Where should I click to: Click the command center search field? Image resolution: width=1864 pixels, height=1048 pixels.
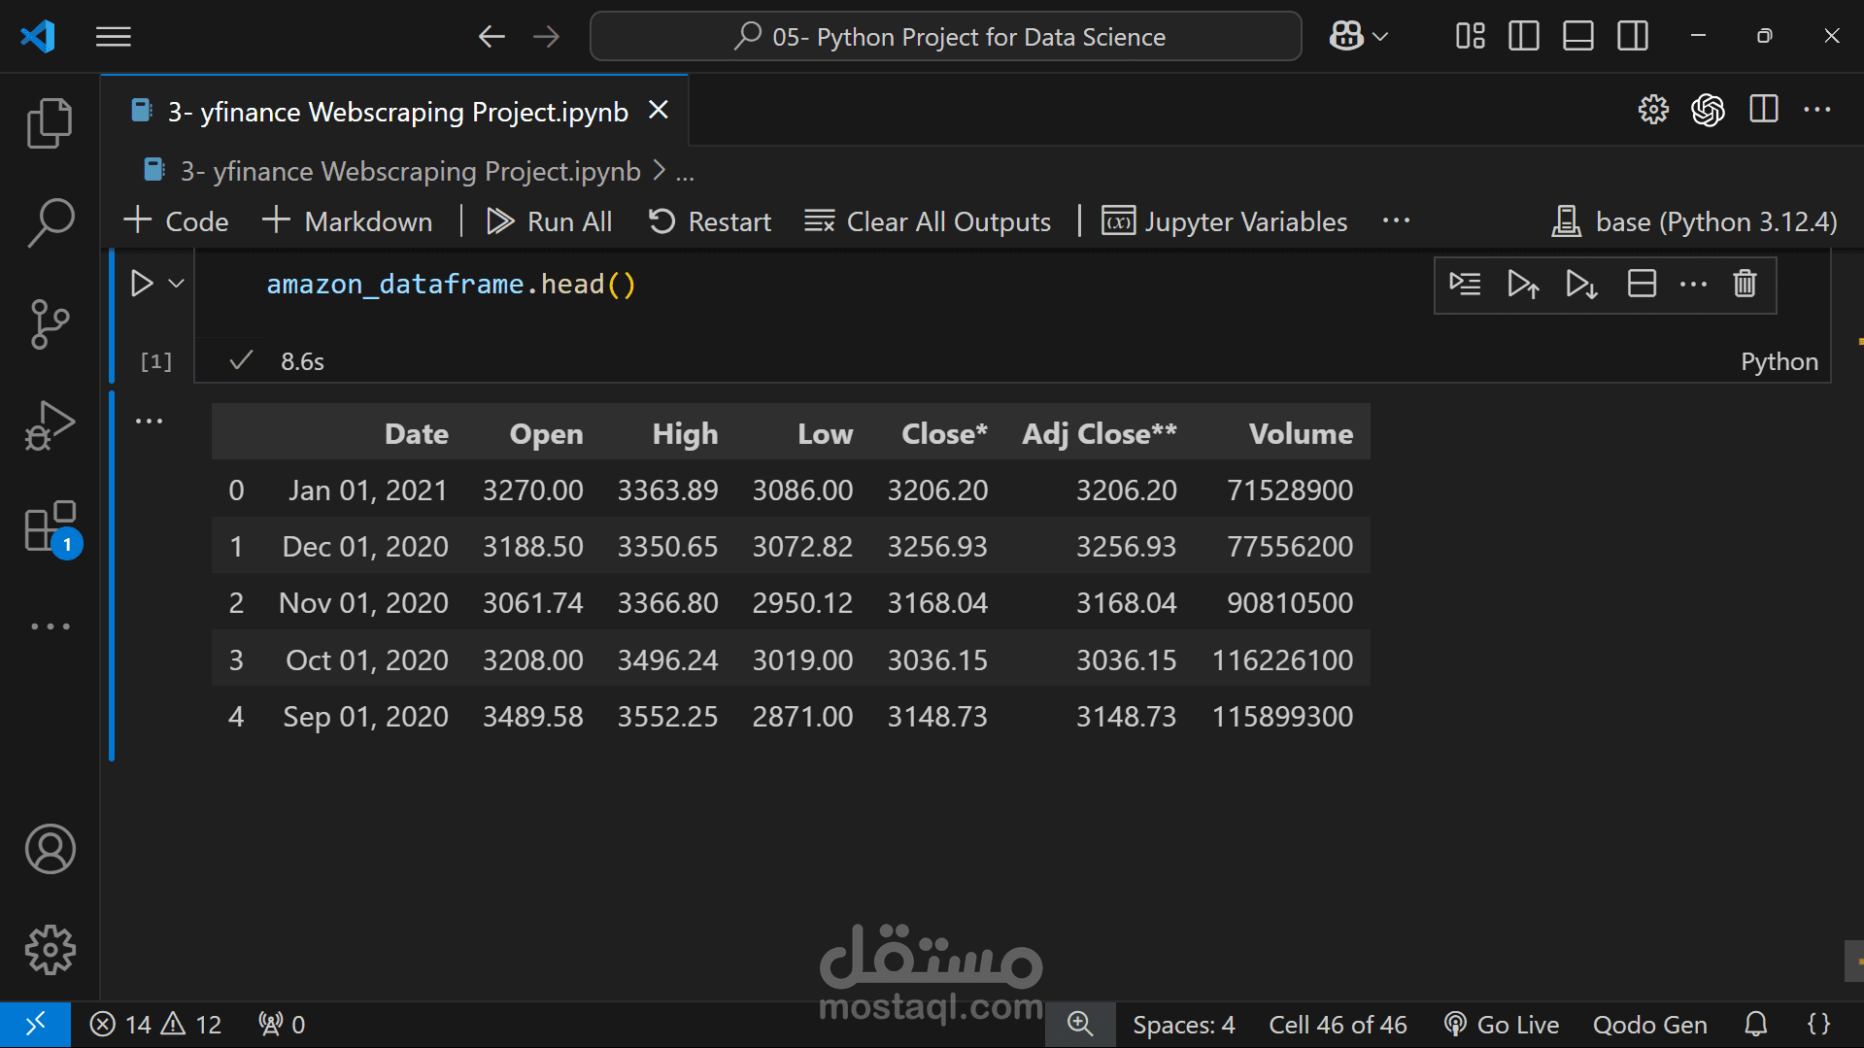945,37
